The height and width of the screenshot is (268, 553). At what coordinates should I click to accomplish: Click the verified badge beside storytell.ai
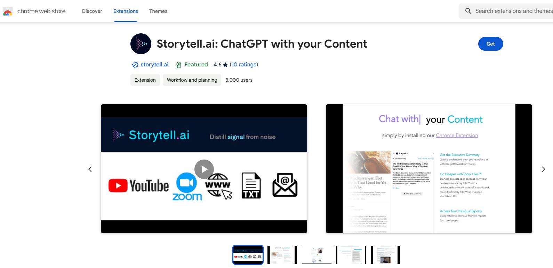point(135,65)
